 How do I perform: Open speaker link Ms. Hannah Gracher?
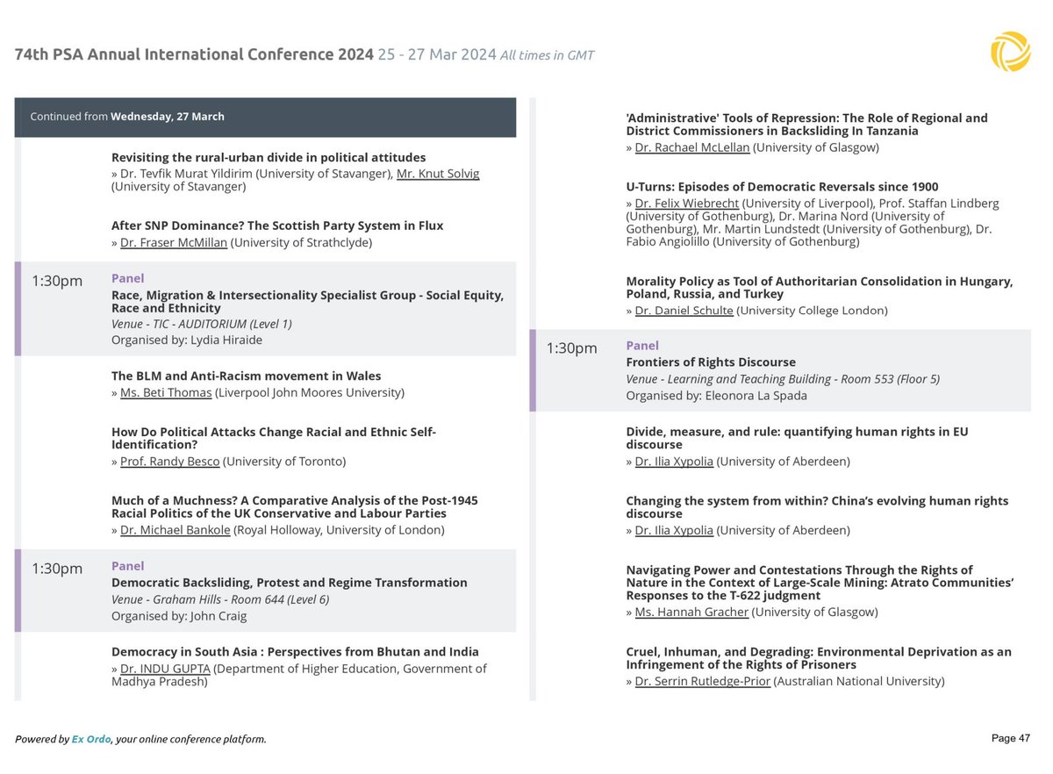[x=691, y=613]
